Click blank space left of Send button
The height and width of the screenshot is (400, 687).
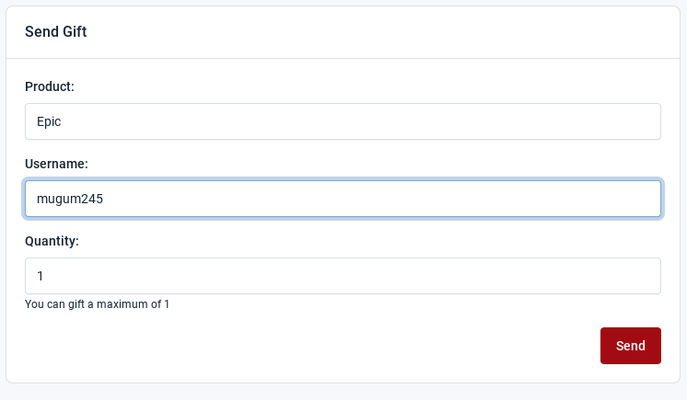pos(307,346)
